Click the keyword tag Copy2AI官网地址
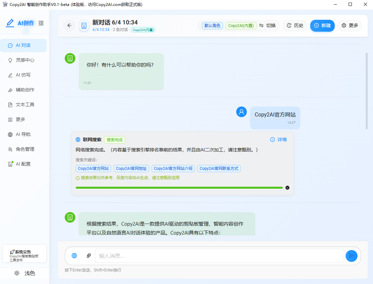Viewport: 373px width, 284px height. [x=131, y=169]
